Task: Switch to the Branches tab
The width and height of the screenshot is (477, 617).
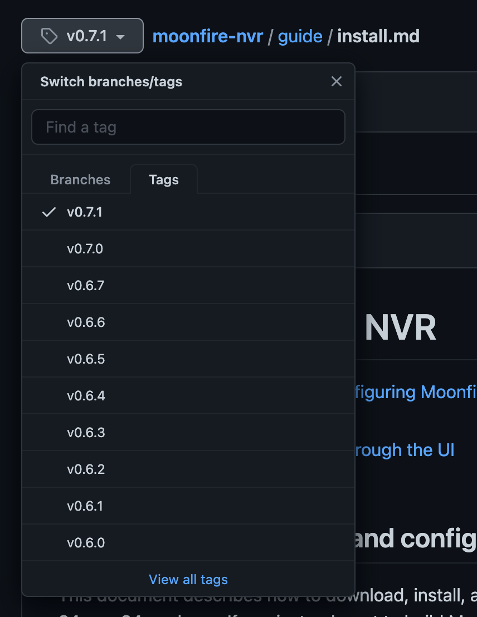Action: click(x=80, y=179)
